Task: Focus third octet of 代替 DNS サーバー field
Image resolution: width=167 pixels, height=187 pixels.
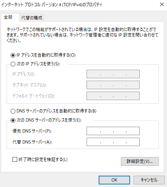Action: pyautogui.click(x=120, y=142)
